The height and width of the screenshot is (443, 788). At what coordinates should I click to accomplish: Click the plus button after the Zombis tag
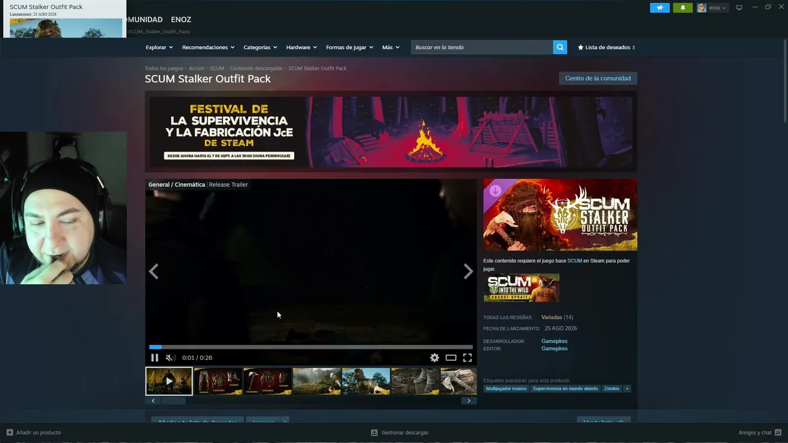point(627,389)
